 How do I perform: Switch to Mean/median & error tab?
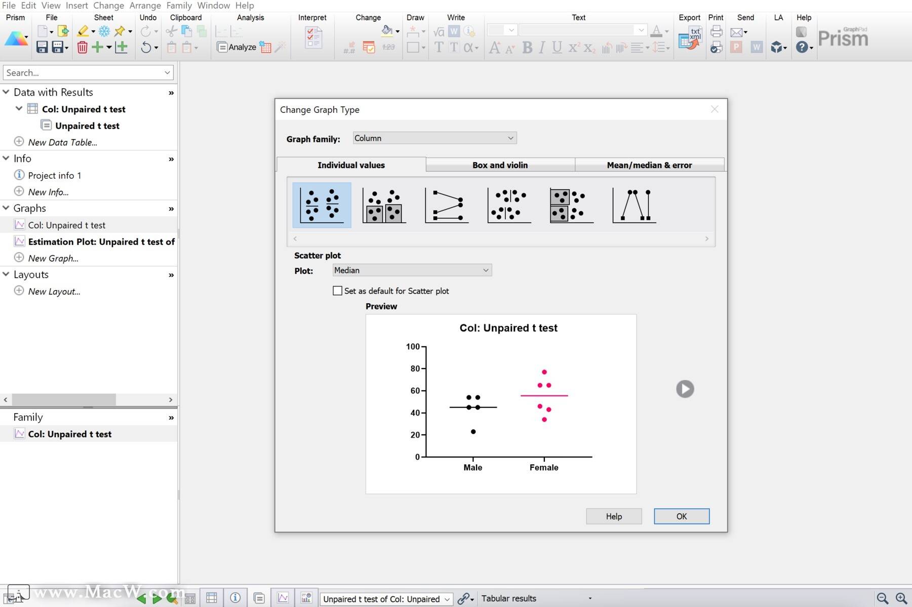click(649, 165)
